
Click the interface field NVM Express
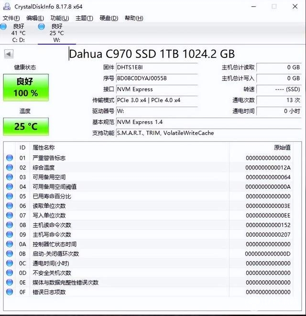click(x=157, y=89)
